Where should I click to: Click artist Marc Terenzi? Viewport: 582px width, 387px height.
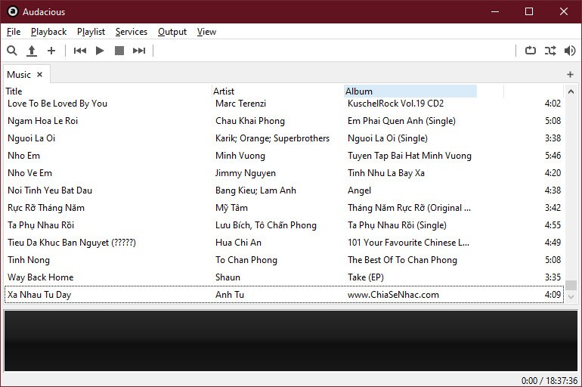(240, 104)
